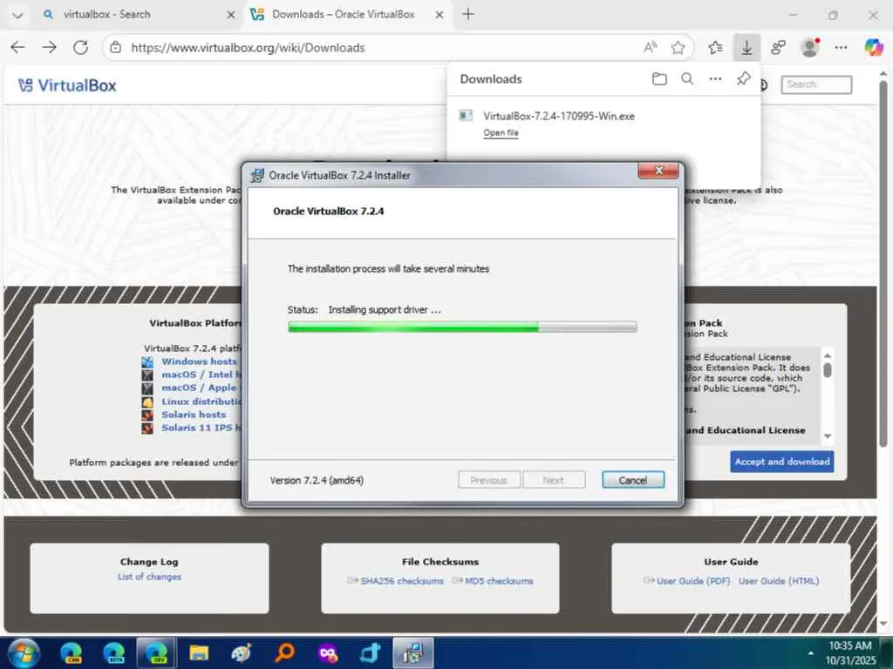The width and height of the screenshot is (893, 669).
Task: Open the browser profile avatar
Action: coord(810,47)
